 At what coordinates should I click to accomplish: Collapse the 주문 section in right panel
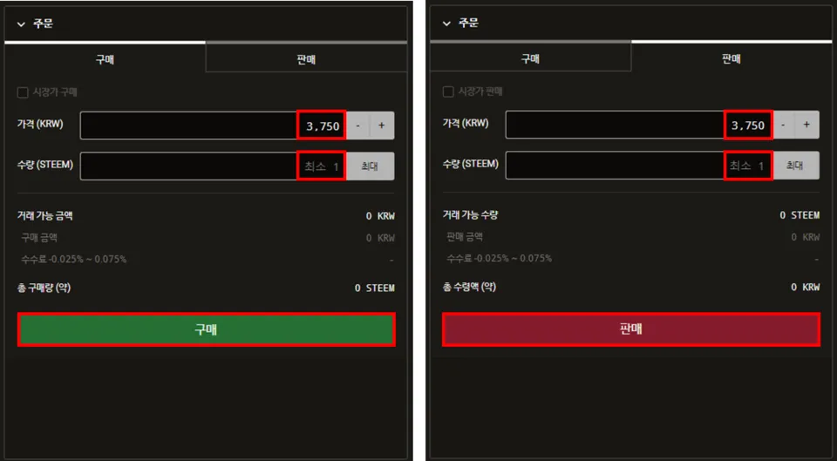pyautogui.click(x=446, y=24)
